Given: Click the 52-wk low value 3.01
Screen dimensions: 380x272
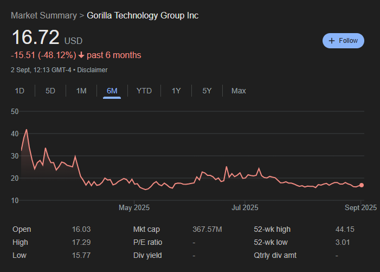Looking at the screenshot, I should click(343, 242).
